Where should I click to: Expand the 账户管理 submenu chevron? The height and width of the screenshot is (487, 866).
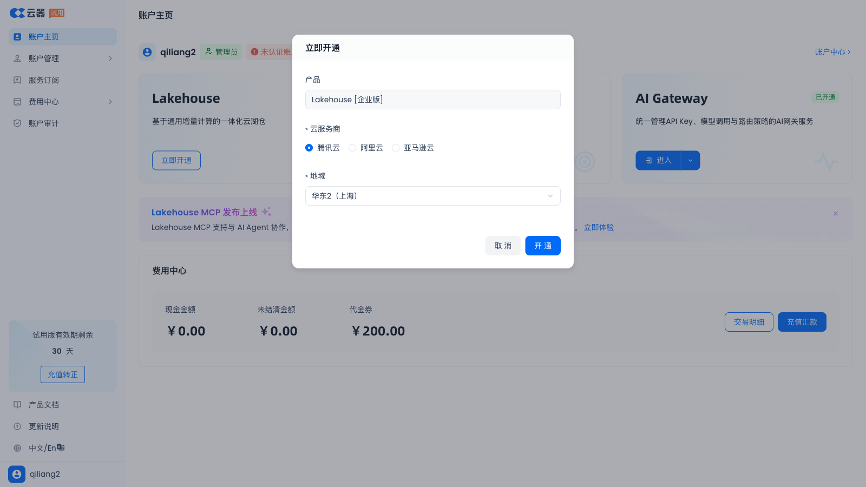(110, 58)
